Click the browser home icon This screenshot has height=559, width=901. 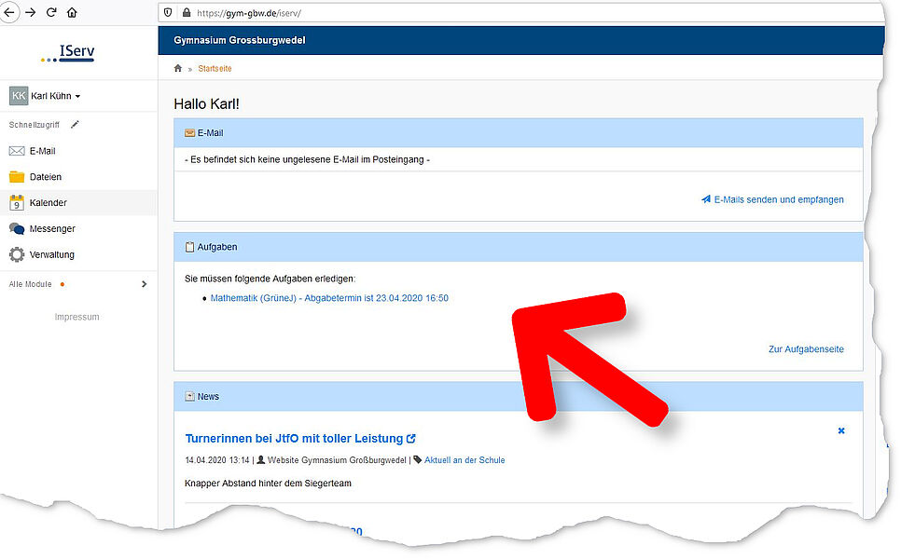click(72, 13)
